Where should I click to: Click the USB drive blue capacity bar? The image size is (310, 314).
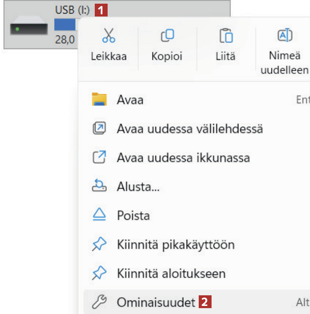point(65,25)
